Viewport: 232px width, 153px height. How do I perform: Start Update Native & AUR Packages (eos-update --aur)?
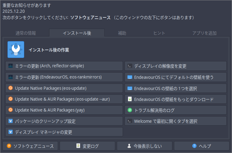pyautogui.click(x=64, y=99)
